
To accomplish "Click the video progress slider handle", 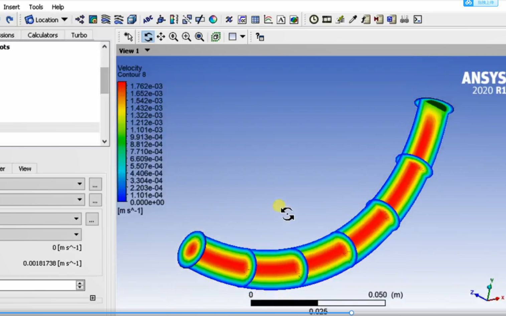I will [x=351, y=313].
